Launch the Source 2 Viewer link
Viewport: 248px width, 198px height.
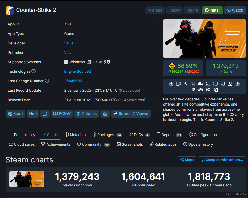pos(131,114)
